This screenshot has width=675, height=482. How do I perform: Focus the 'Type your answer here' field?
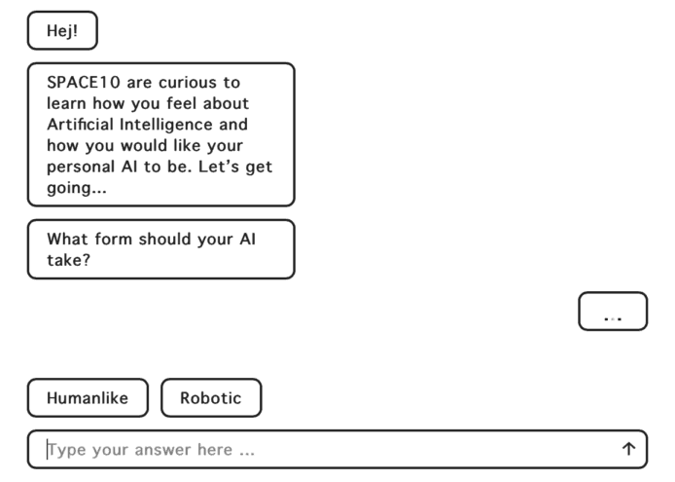pos(321,450)
